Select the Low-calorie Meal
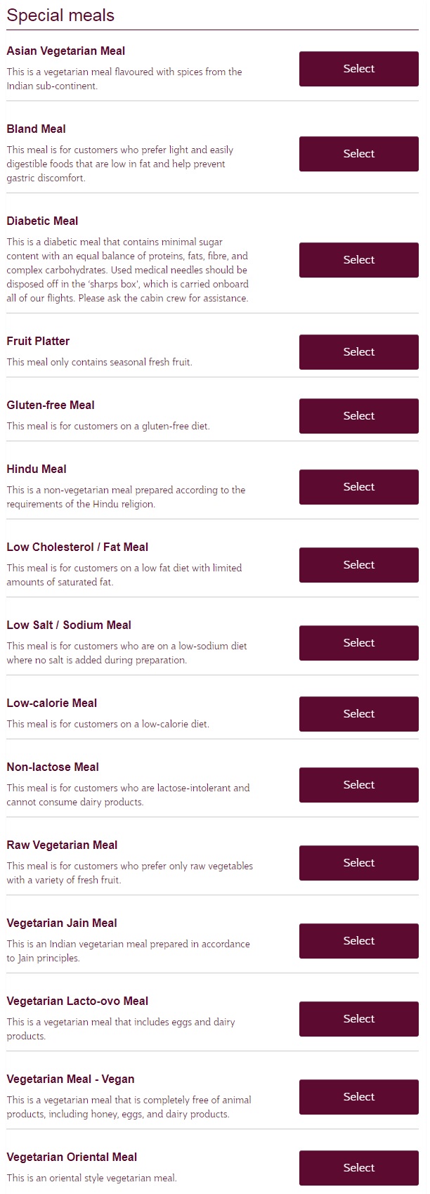The width and height of the screenshot is (430, 1194). [x=358, y=714]
